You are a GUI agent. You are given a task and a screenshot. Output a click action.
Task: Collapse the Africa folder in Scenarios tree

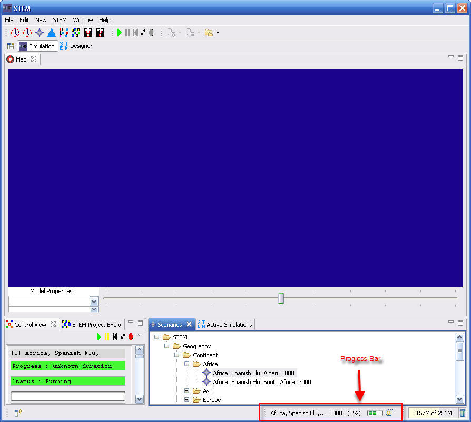click(187, 364)
